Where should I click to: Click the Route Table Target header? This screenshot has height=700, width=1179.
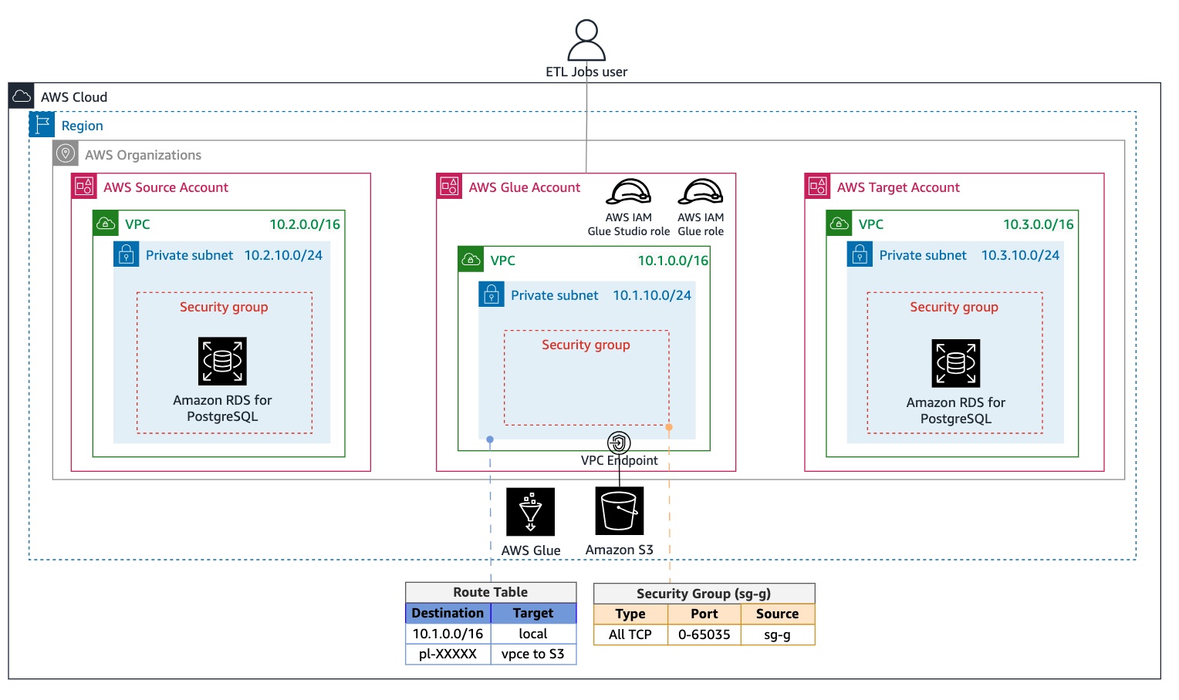(x=533, y=613)
